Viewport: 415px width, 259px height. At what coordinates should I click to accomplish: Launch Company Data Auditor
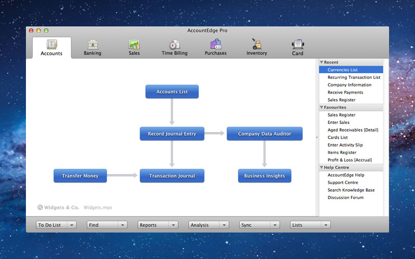point(265,134)
